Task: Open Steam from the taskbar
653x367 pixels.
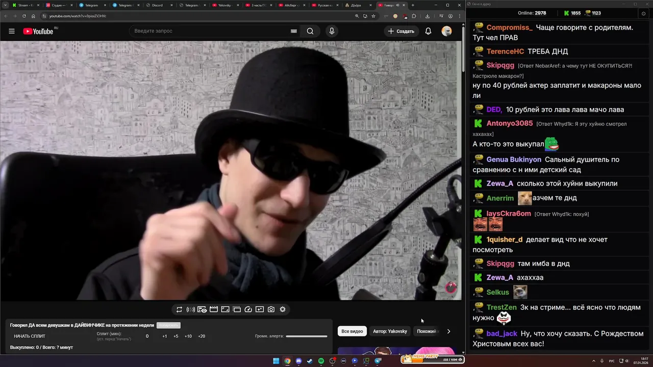Action: click(x=310, y=361)
